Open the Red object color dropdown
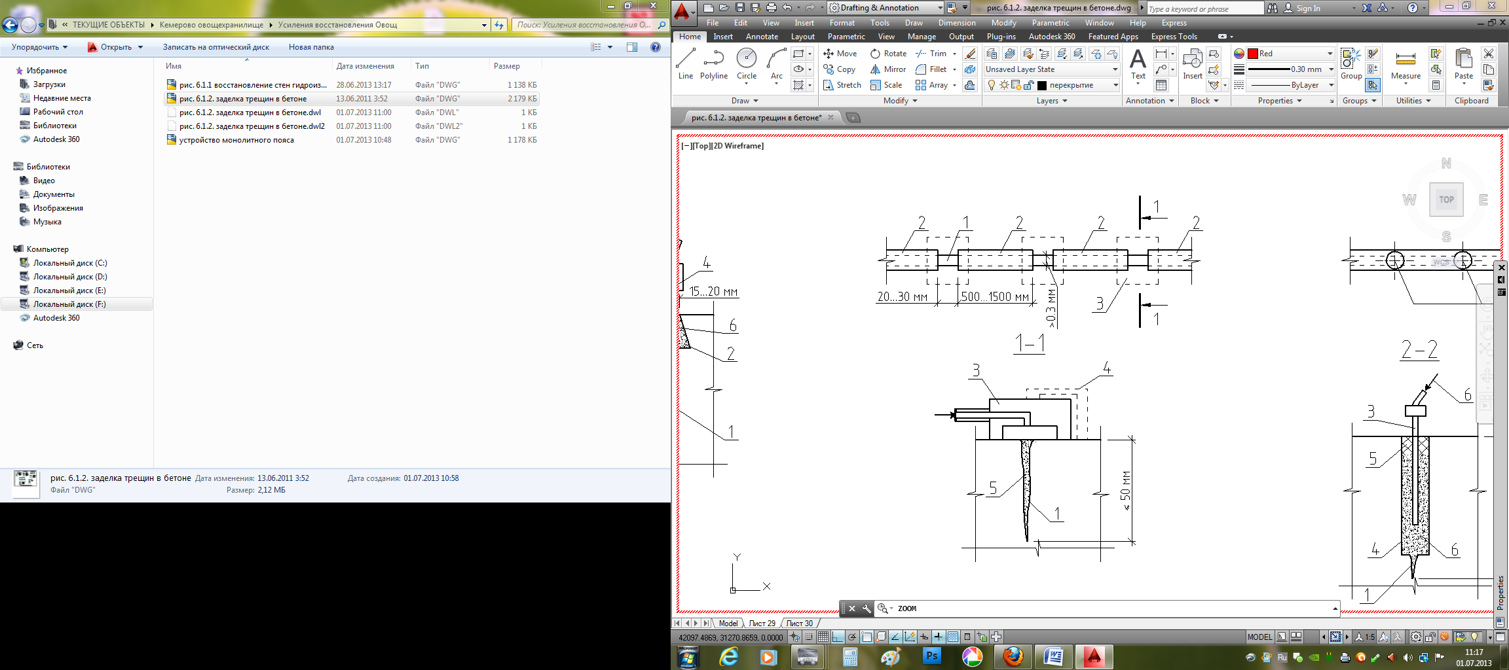The height and width of the screenshot is (670, 1509). 1290,54
